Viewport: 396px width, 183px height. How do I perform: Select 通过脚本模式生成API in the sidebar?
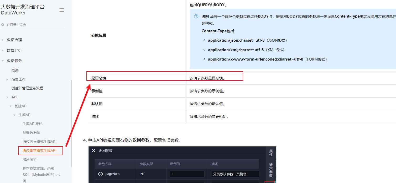39,150
